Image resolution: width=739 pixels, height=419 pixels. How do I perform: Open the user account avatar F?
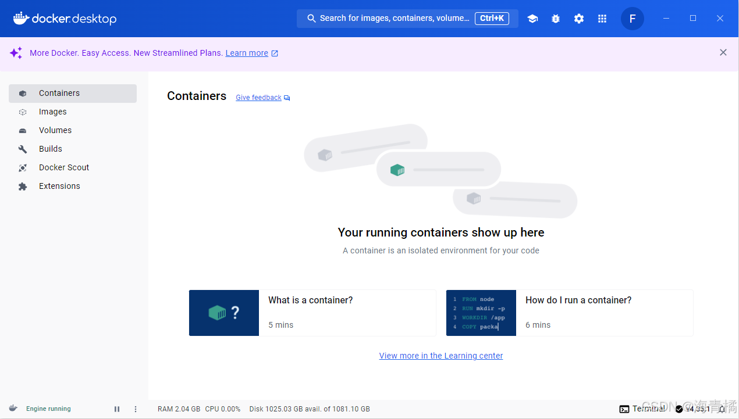(x=633, y=19)
